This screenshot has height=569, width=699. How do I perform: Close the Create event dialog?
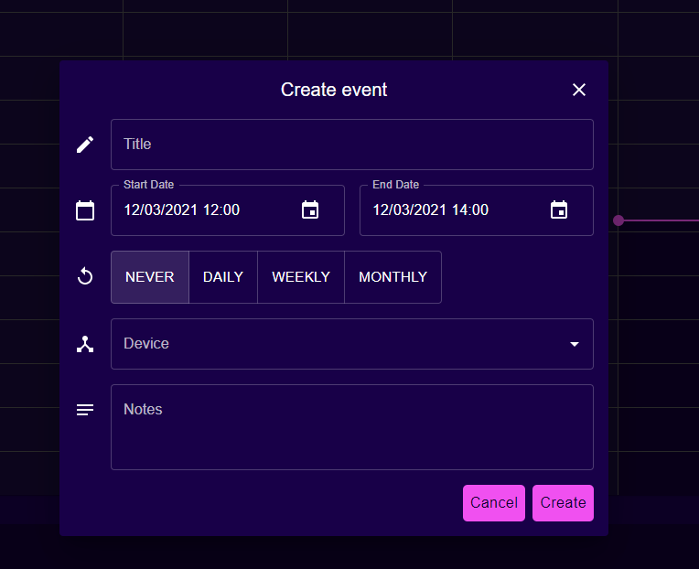pos(578,90)
